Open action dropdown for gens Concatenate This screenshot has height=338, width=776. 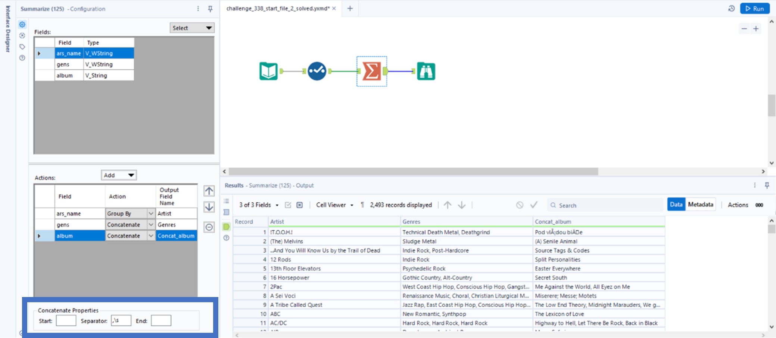click(x=151, y=225)
